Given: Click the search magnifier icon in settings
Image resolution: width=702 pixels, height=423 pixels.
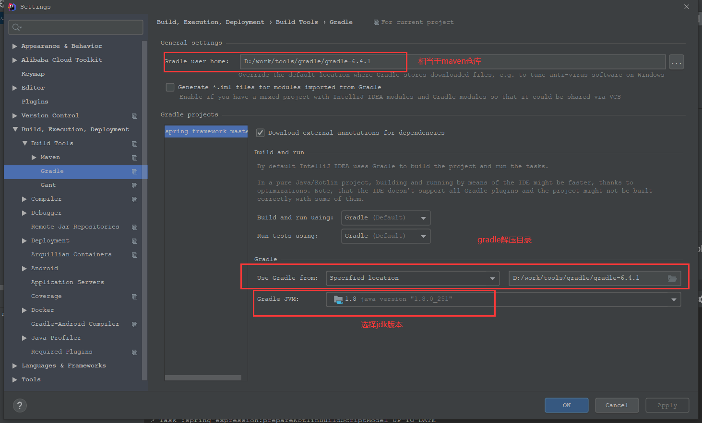Looking at the screenshot, I should click(x=17, y=27).
